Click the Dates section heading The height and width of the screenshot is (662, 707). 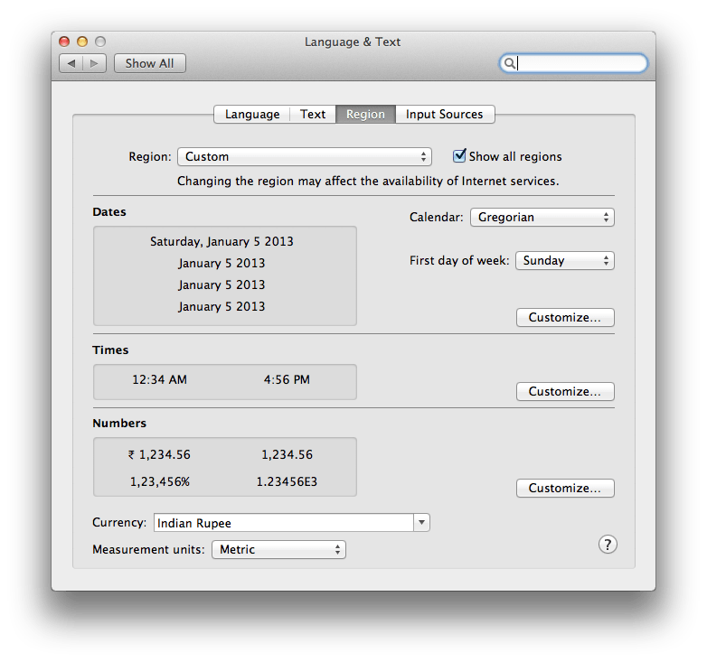click(109, 212)
